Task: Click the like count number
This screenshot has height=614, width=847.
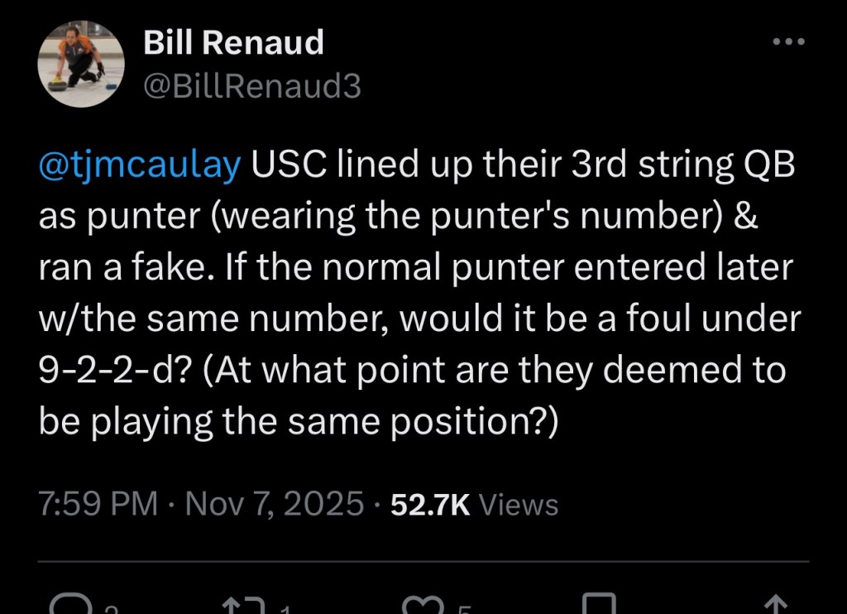Action: (x=465, y=610)
